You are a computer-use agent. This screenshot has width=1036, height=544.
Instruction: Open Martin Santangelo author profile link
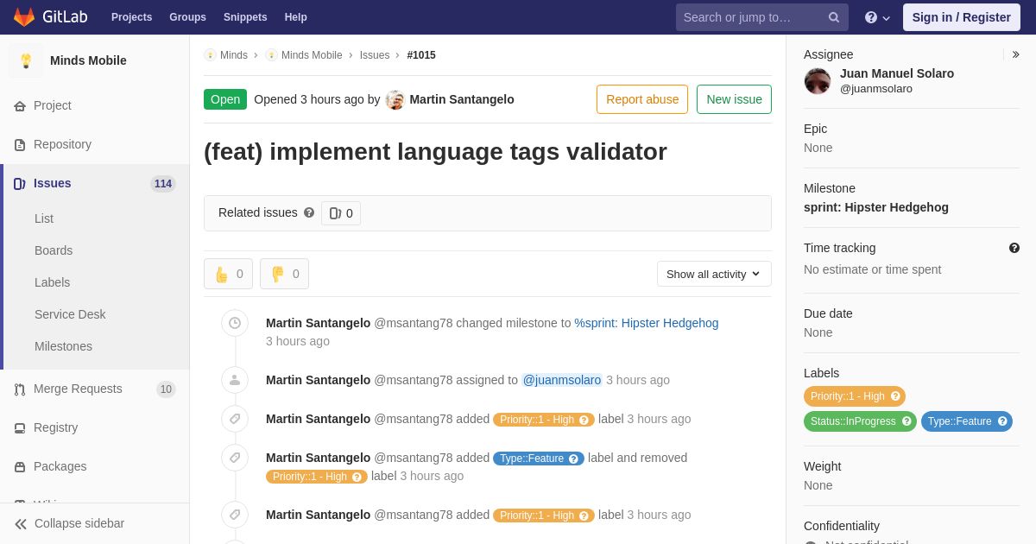pyautogui.click(x=462, y=99)
